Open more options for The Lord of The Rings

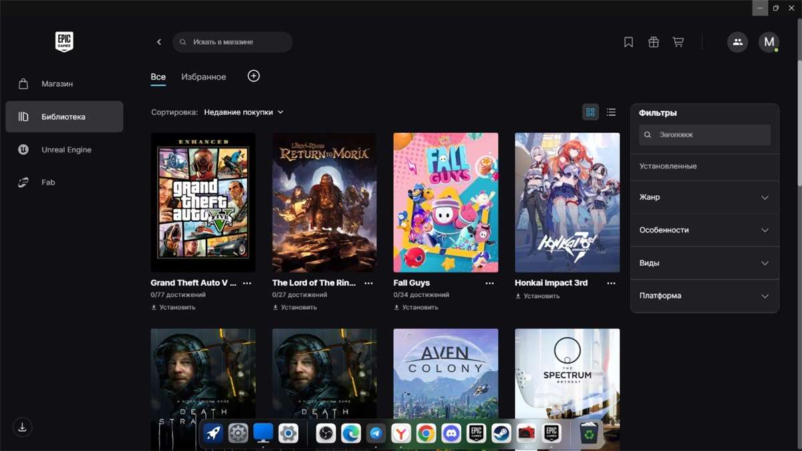click(369, 283)
